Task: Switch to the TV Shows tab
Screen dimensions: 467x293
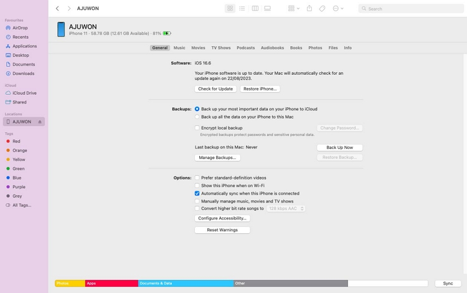Action: pyautogui.click(x=221, y=48)
